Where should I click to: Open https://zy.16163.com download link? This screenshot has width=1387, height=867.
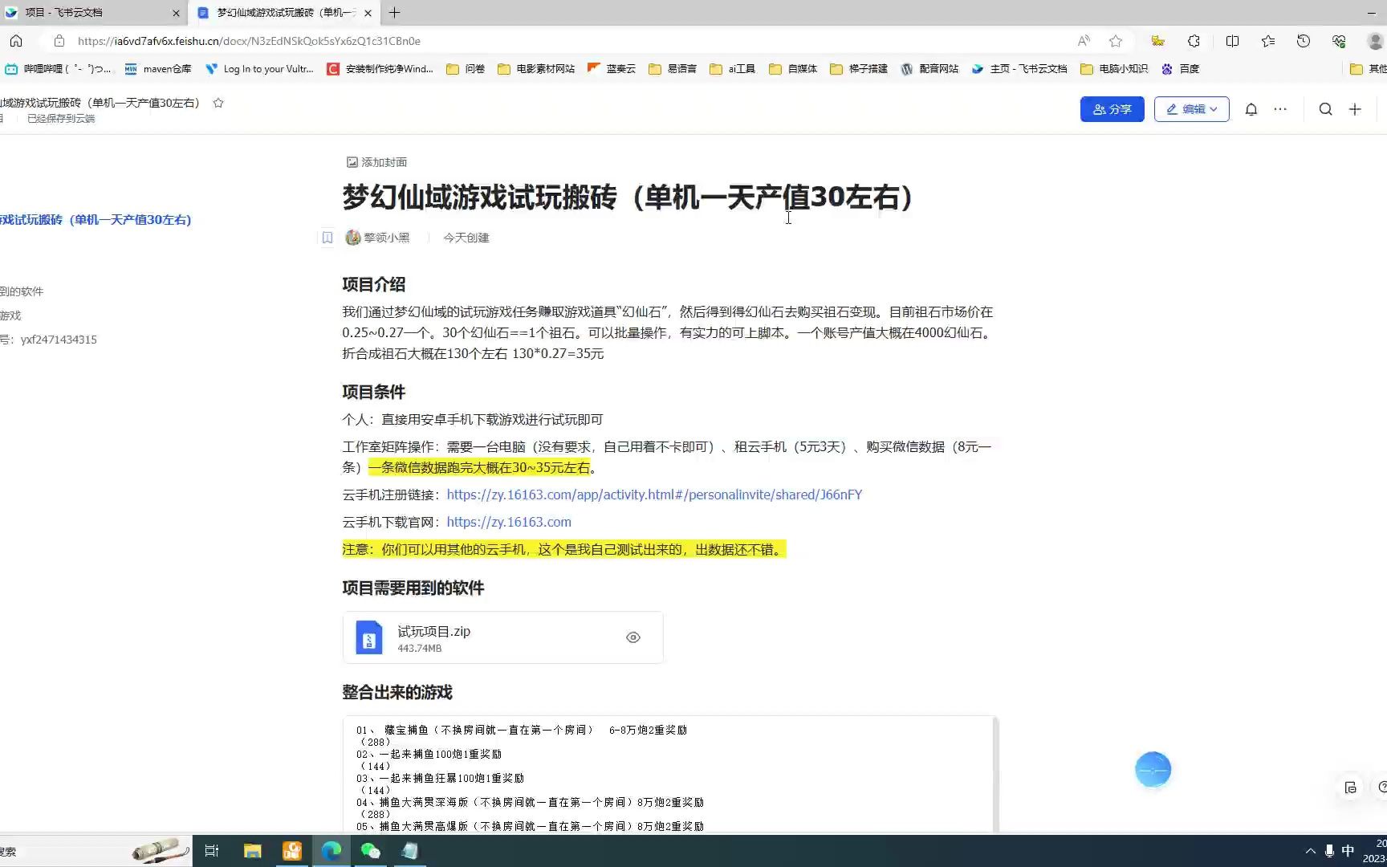pyautogui.click(x=509, y=522)
